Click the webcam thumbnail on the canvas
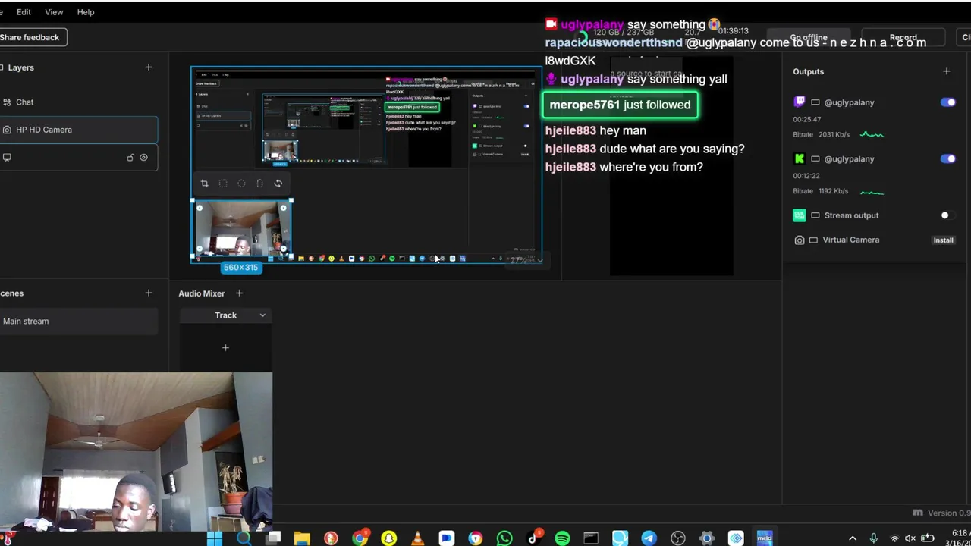Image resolution: width=971 pixels, height=546 pixels. coord(242,230)
